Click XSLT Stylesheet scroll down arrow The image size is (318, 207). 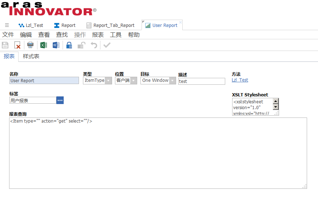(276, 107)
